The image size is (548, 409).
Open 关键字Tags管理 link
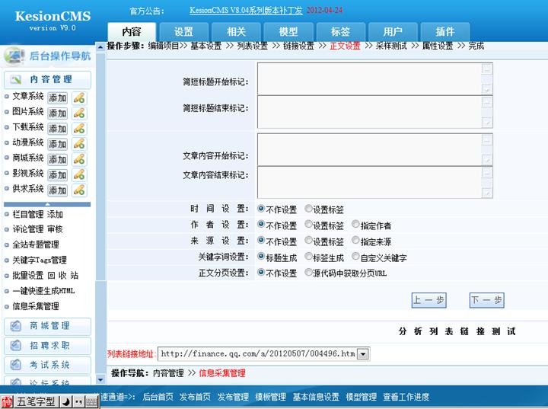point(40,260)
